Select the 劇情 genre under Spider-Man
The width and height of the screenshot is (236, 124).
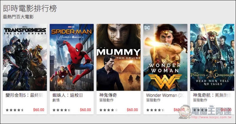(x=56, y=100)
